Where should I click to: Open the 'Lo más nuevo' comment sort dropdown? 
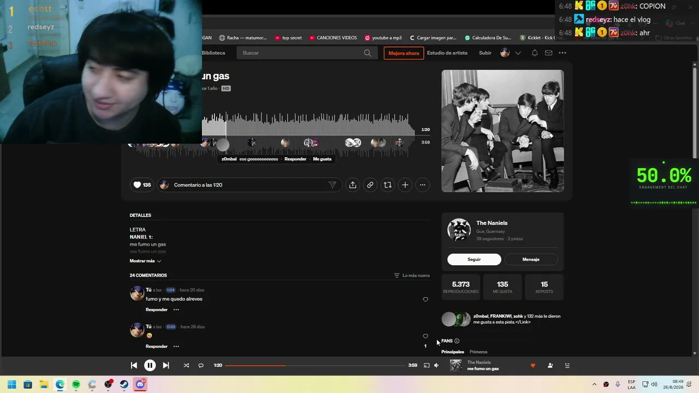[x=412, y=276]
